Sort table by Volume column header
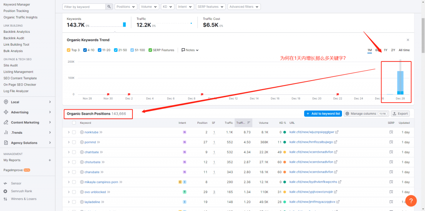Image resolution: width=425 pixels, height=211 pixels. click(x=263, y=123)
